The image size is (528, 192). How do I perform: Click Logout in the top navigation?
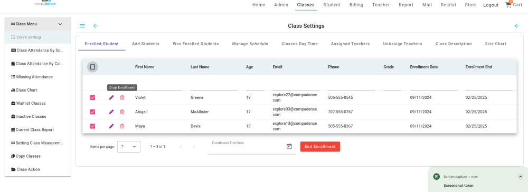pos(491,5)
